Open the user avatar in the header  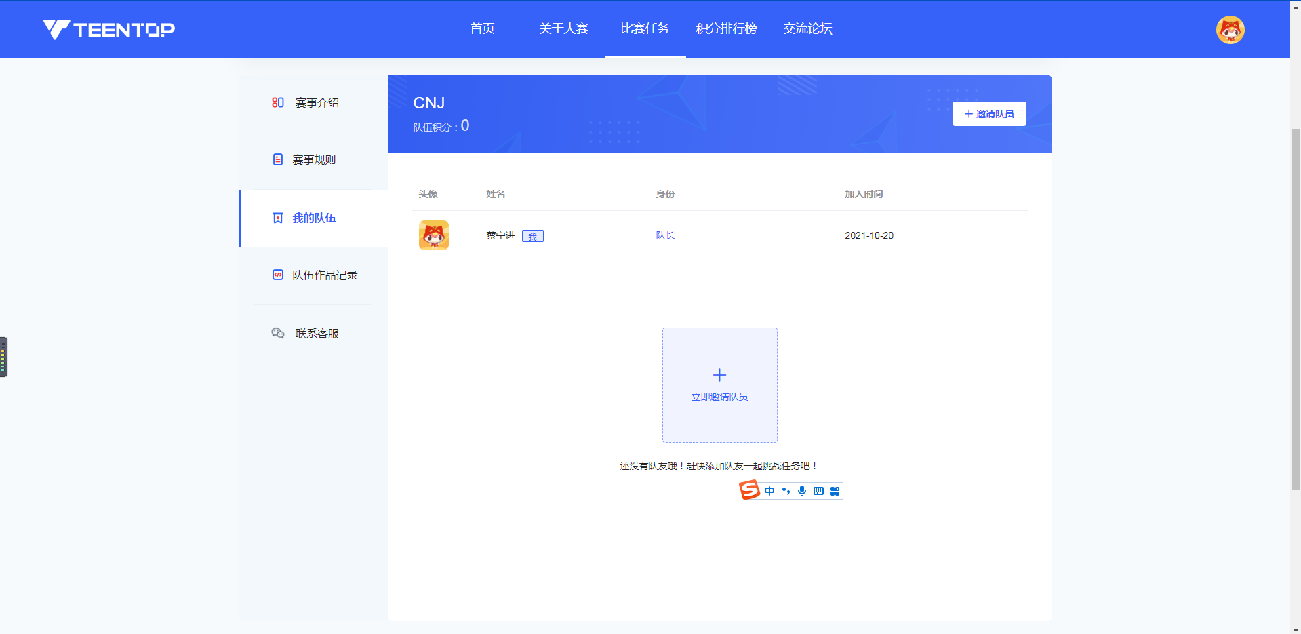1230,30
